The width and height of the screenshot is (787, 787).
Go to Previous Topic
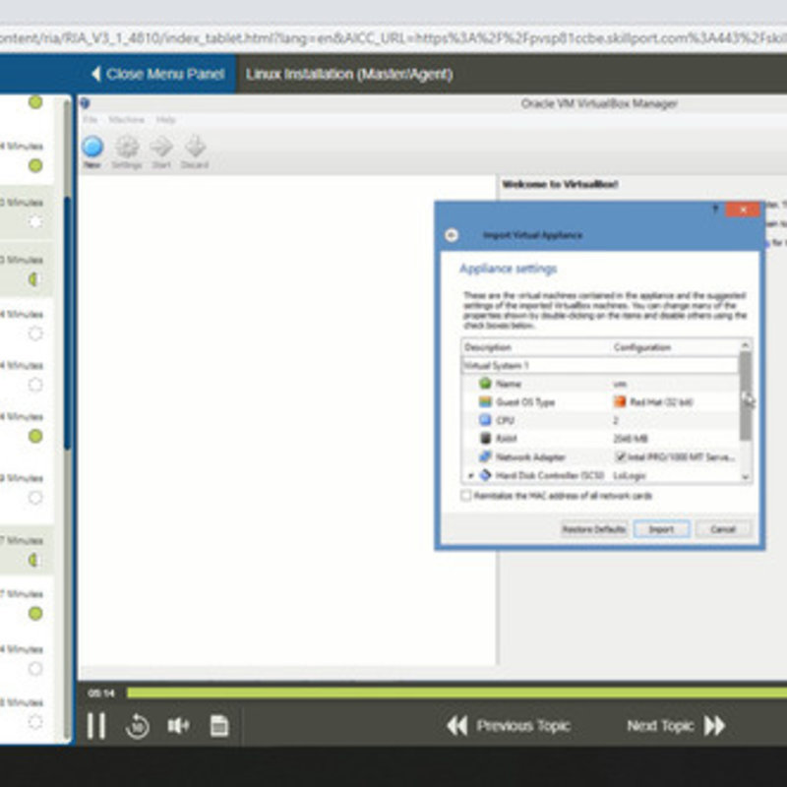point(508,726)
